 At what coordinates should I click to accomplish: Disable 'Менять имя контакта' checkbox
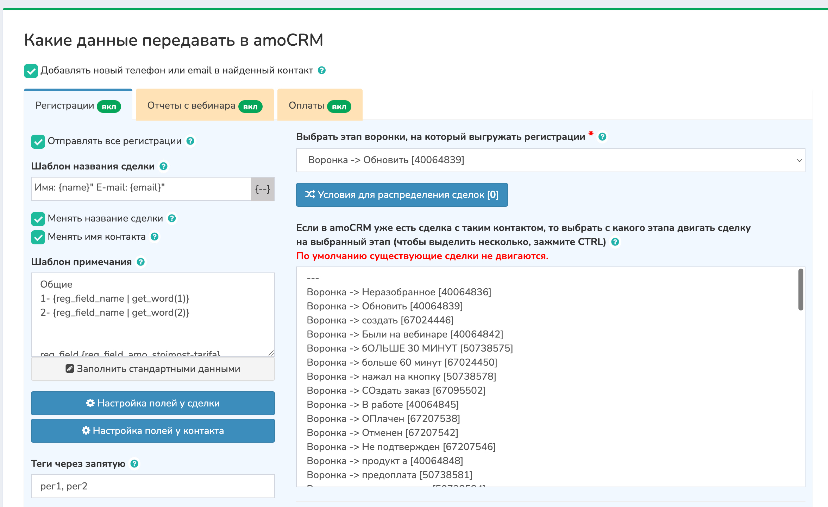[38, 237]
